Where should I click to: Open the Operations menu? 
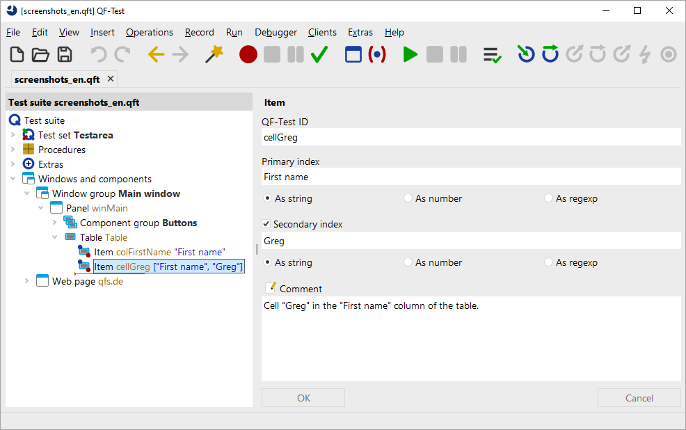click(150, 33)
